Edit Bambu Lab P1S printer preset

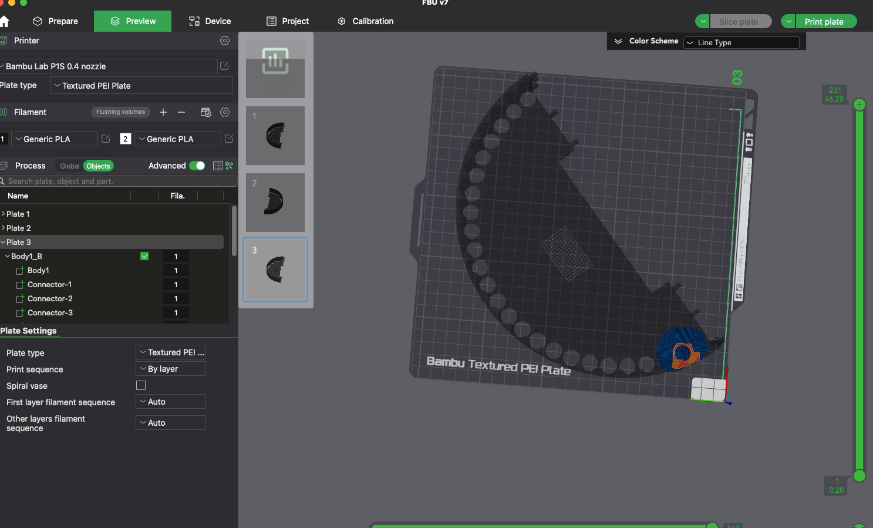pos(224,66)
